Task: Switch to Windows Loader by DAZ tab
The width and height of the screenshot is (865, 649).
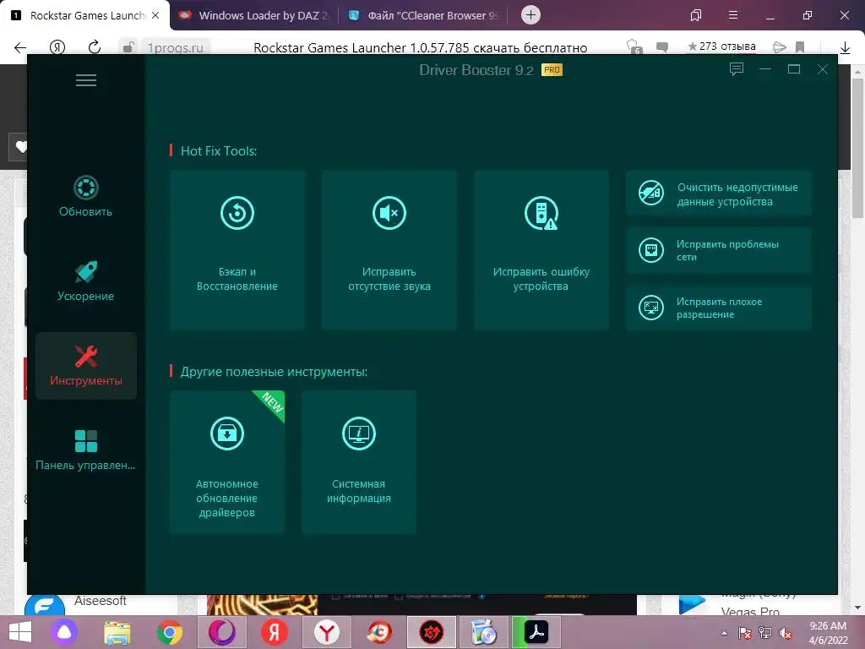Action: [253, 15]
